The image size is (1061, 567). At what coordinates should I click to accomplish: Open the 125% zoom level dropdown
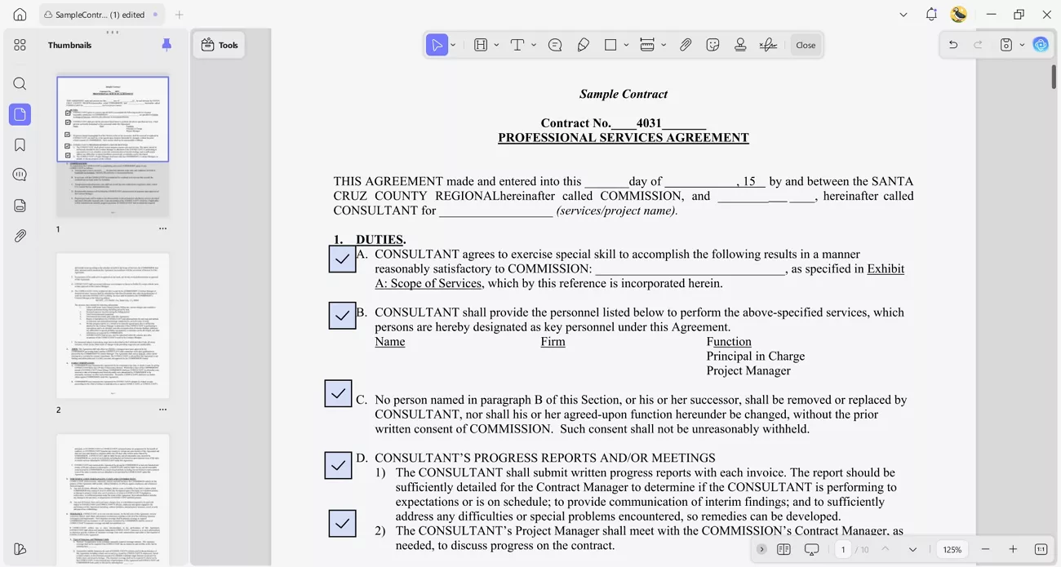click(952, 549)
